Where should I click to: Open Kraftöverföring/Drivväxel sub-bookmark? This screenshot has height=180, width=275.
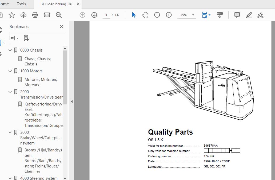pos(43,115)
